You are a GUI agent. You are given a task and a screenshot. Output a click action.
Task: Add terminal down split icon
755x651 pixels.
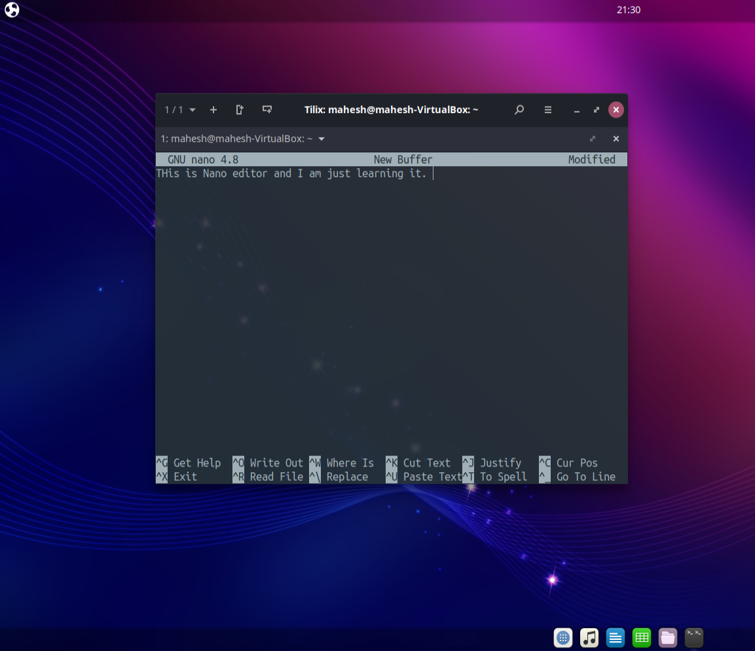point(267,110)
